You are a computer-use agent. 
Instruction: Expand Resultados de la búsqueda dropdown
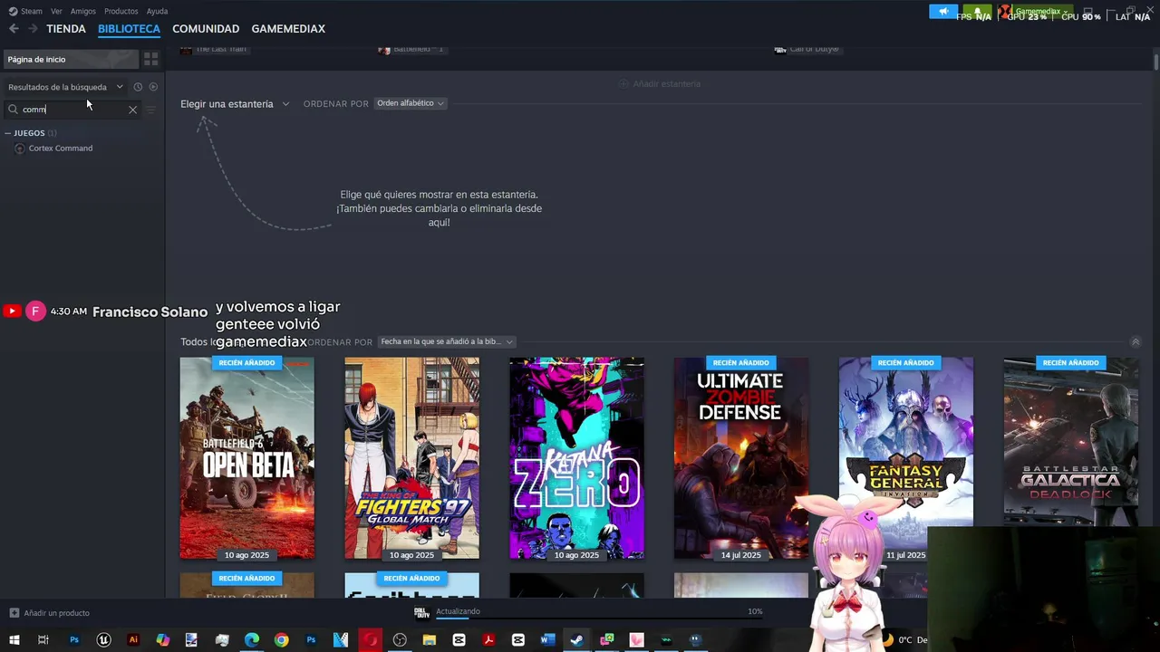(x=65, y=87)
